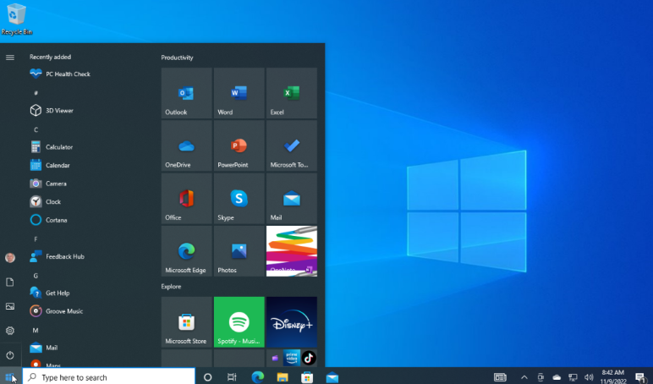Close Start menu via Windows Start button
Screen dimensions: 653x384
pos(10,377)
